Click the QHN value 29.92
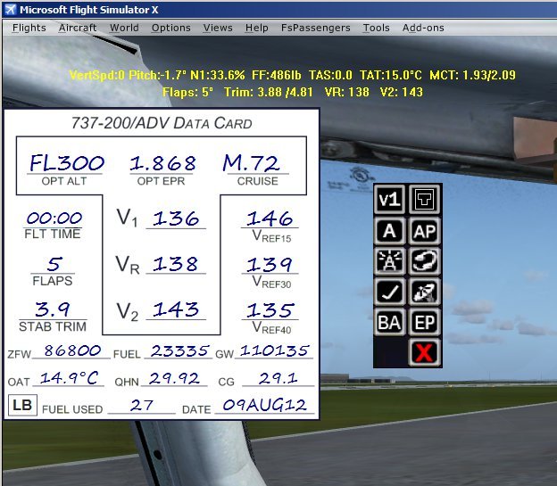Image resolution: width=557 pixels, height=486 pixels. tap(174, 378)
